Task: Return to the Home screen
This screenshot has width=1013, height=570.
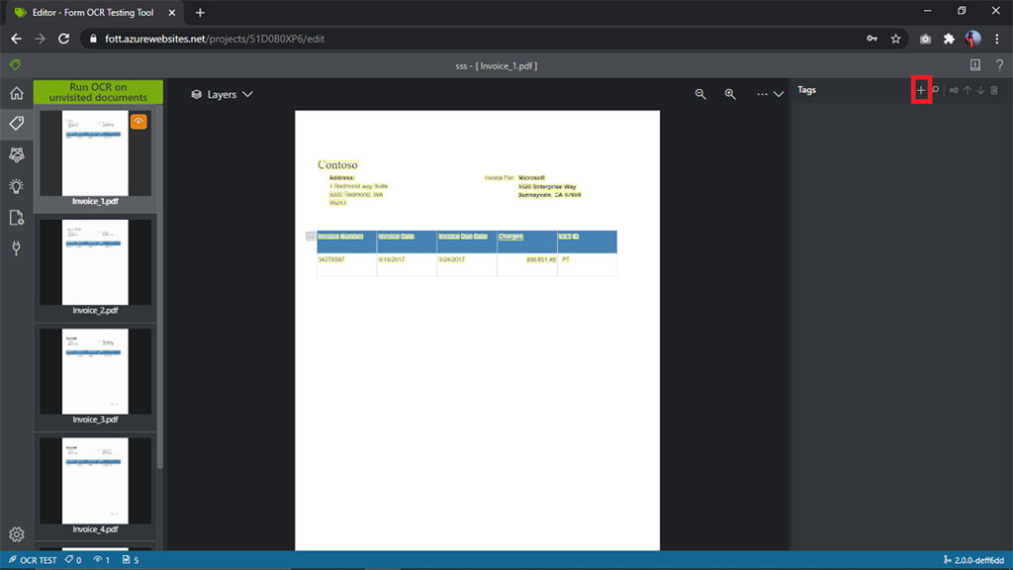Action: click(15, 92)
